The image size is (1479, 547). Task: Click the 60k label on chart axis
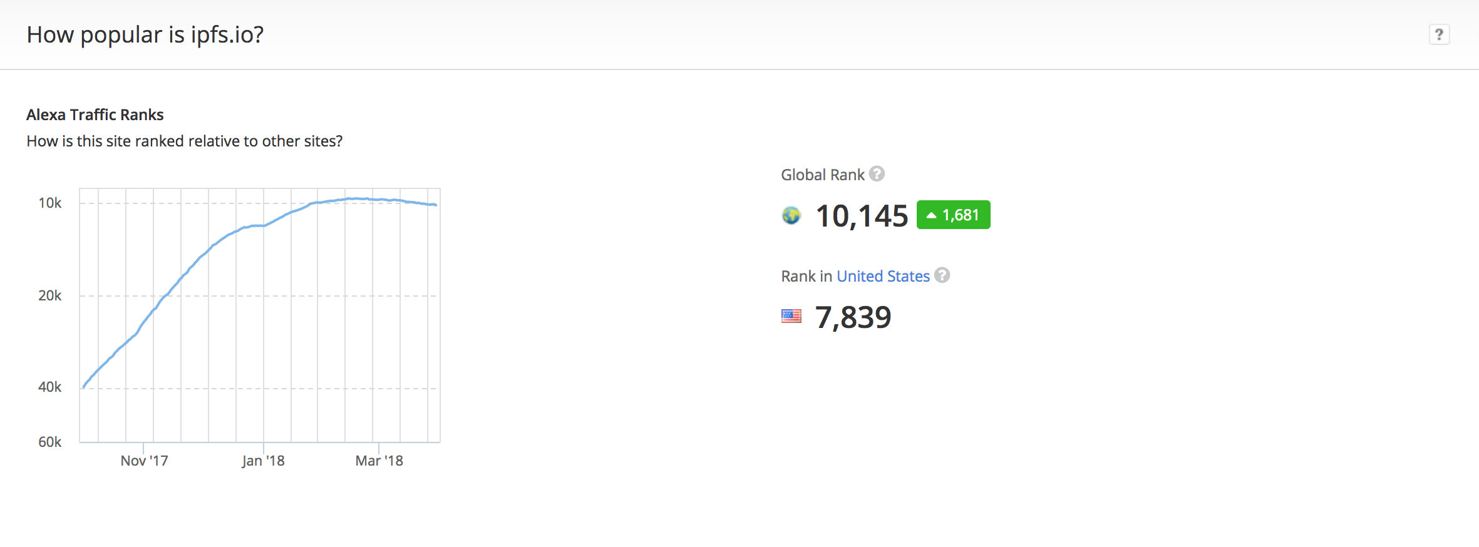(x=50, y=442)
